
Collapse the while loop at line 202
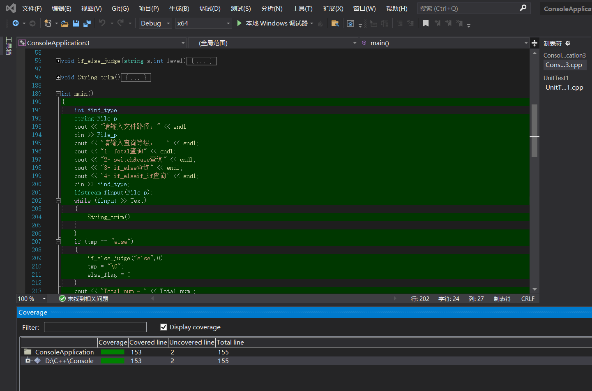click(x=58, y=201)
